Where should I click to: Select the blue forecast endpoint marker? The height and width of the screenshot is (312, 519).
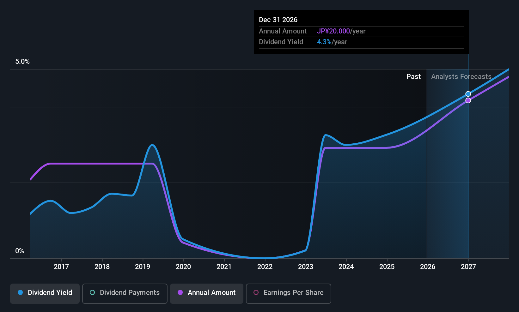coord(468,94)
